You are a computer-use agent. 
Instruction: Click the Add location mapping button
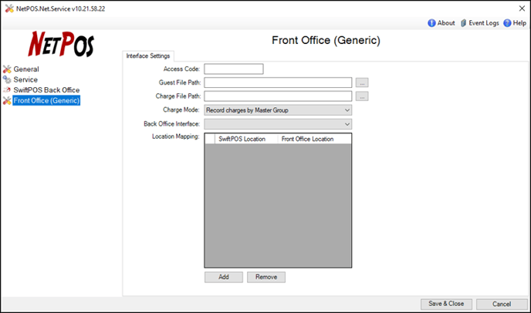224,277
